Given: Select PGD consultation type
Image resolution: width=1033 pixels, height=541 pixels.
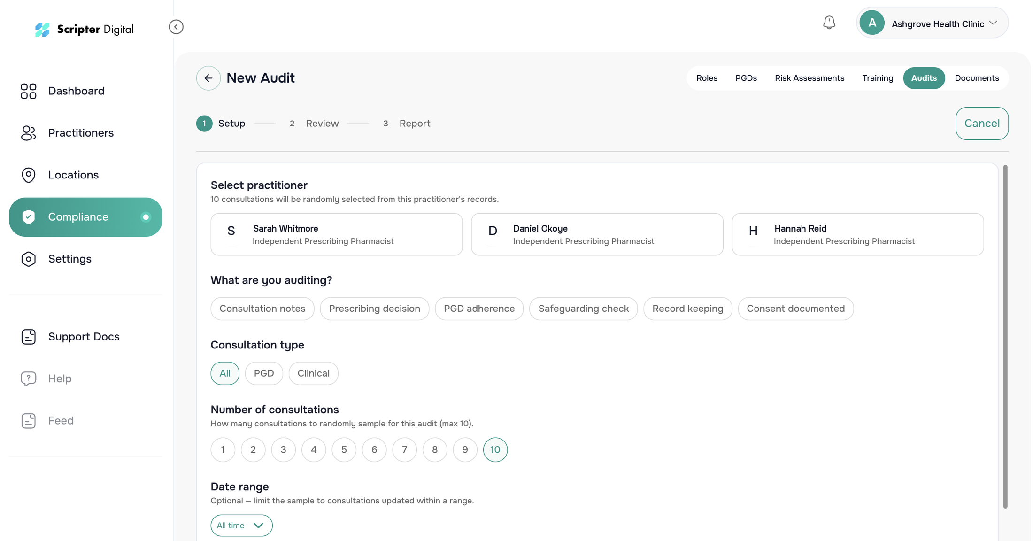Looking at the screenshot, I should pos(264,373).
